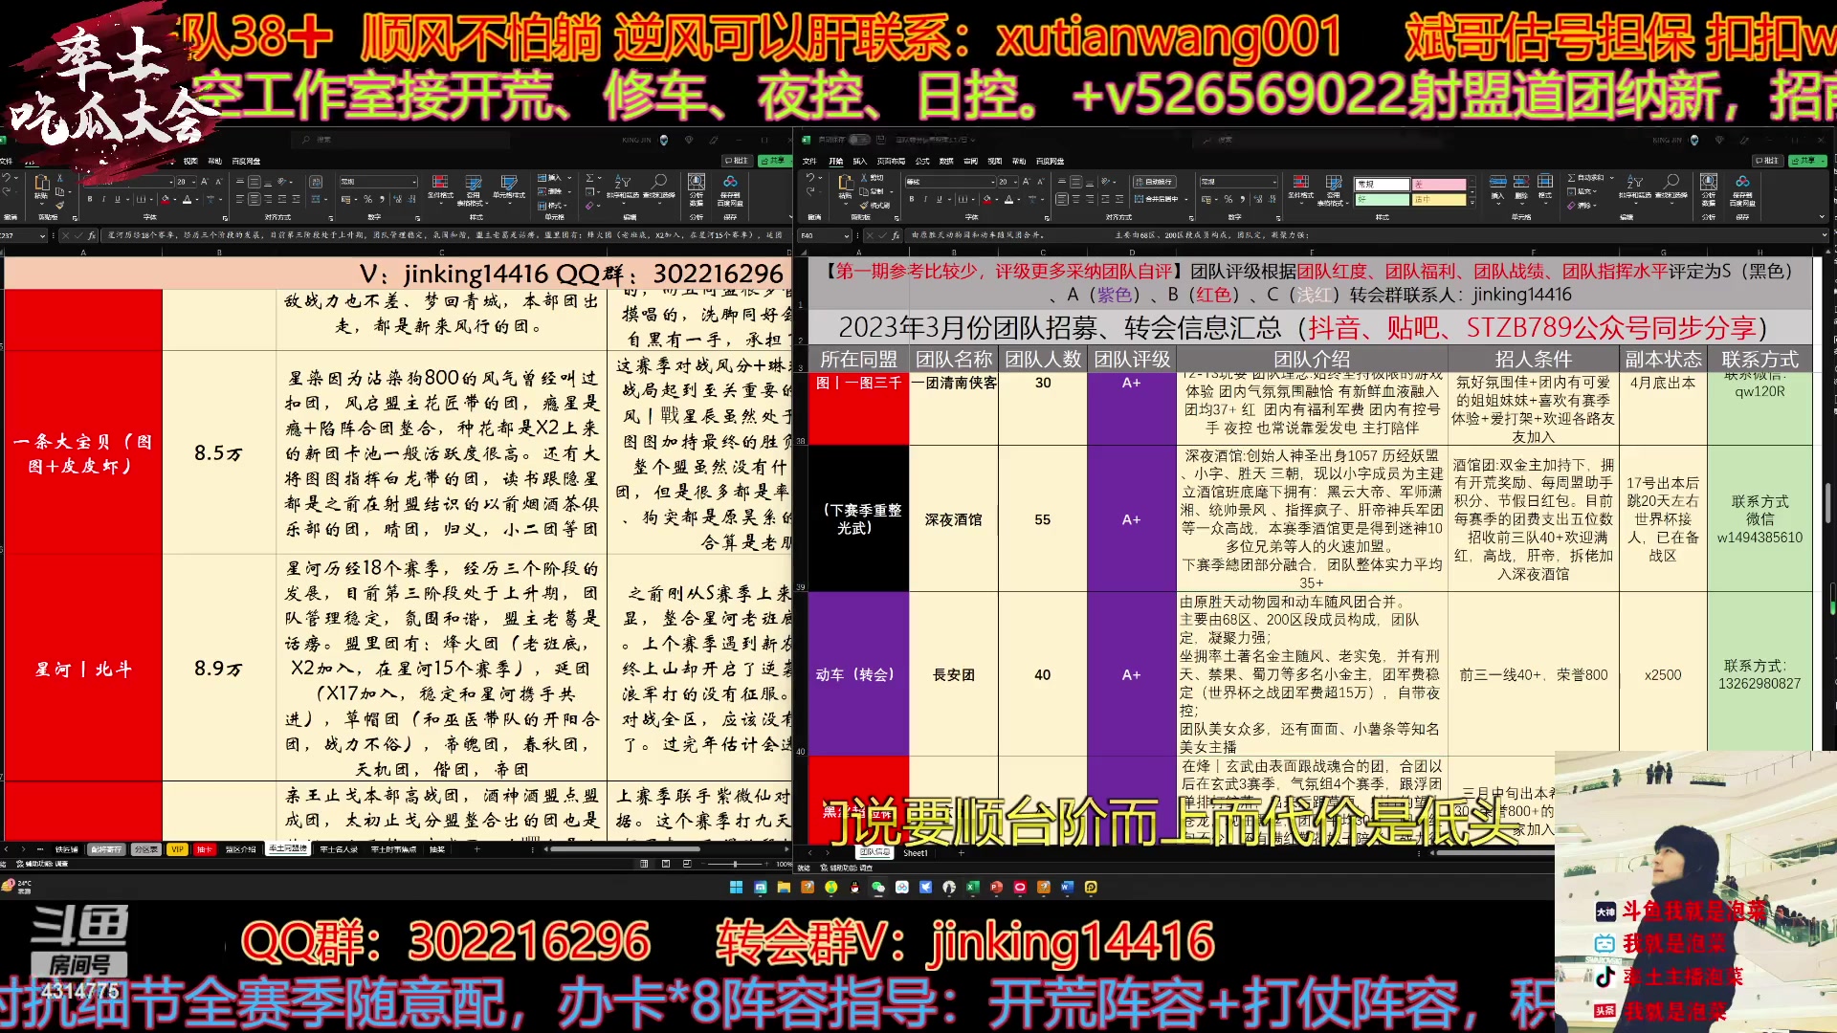
Task: Click Insert Function fx in right Excel window
Action: coord(896,234)
